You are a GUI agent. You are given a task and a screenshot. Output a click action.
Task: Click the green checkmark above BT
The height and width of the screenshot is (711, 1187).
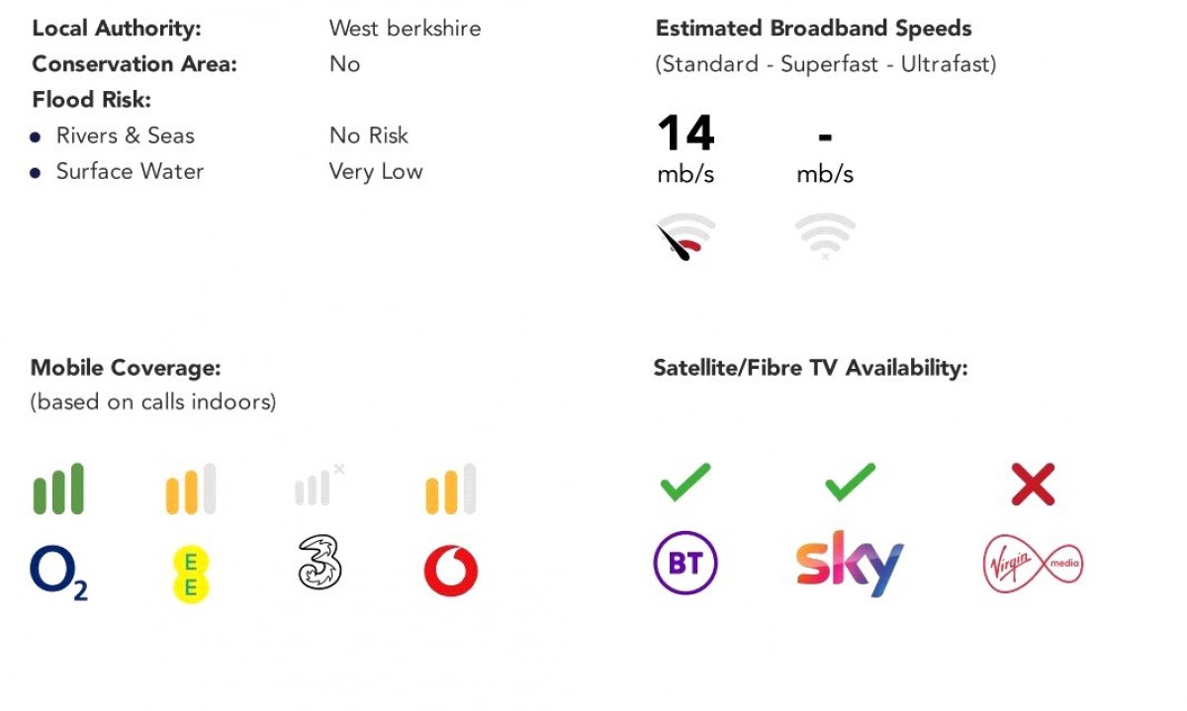pyautogui.click(x=685, y=483)
